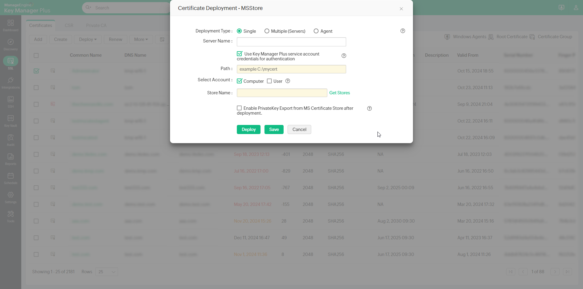Click the green Deploy button
Viewport: 583px width, 289px height.
pos(249,129)
